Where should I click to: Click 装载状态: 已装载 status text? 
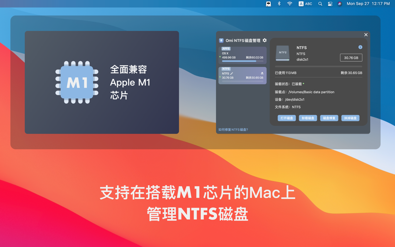(289, 84)
